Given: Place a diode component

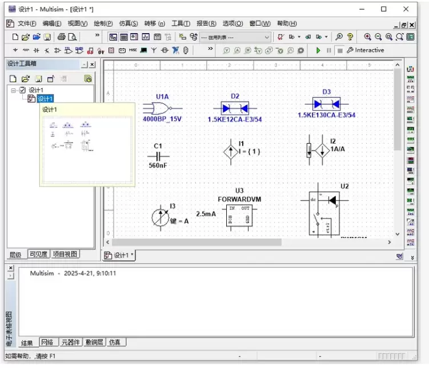Looking at the screenshot, I should (x=36, y=50).
